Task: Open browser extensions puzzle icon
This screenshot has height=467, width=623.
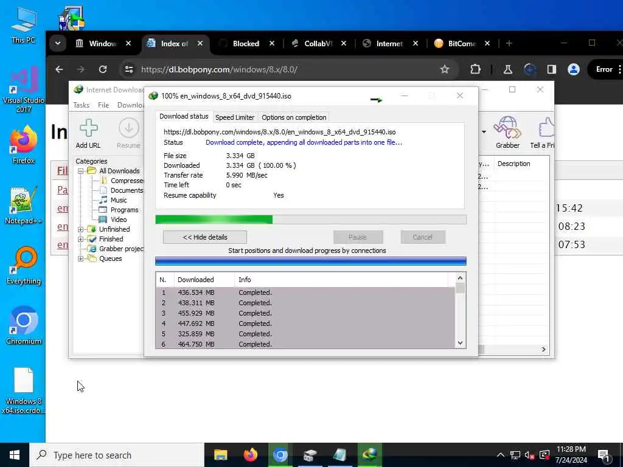Action: coord(475,69)
